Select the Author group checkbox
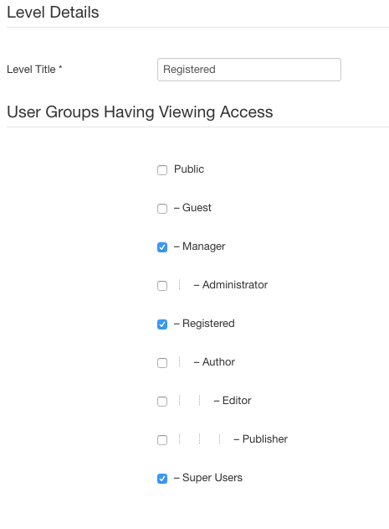389x529 pixels. pyautogui.click(x=162, y=363)
